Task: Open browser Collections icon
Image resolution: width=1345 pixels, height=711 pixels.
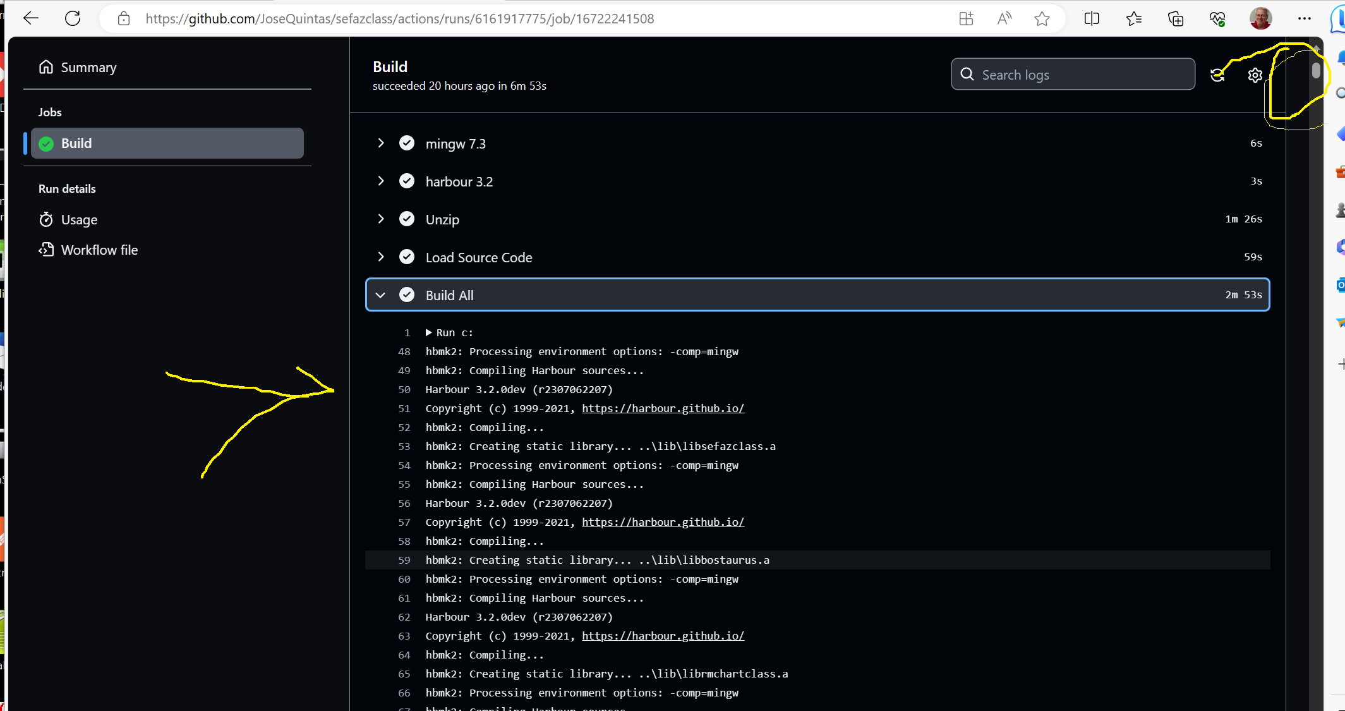Action: [x=1175, y=19]
